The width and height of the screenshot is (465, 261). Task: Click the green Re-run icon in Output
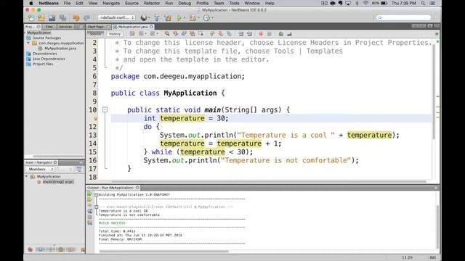tap(89, 194)
